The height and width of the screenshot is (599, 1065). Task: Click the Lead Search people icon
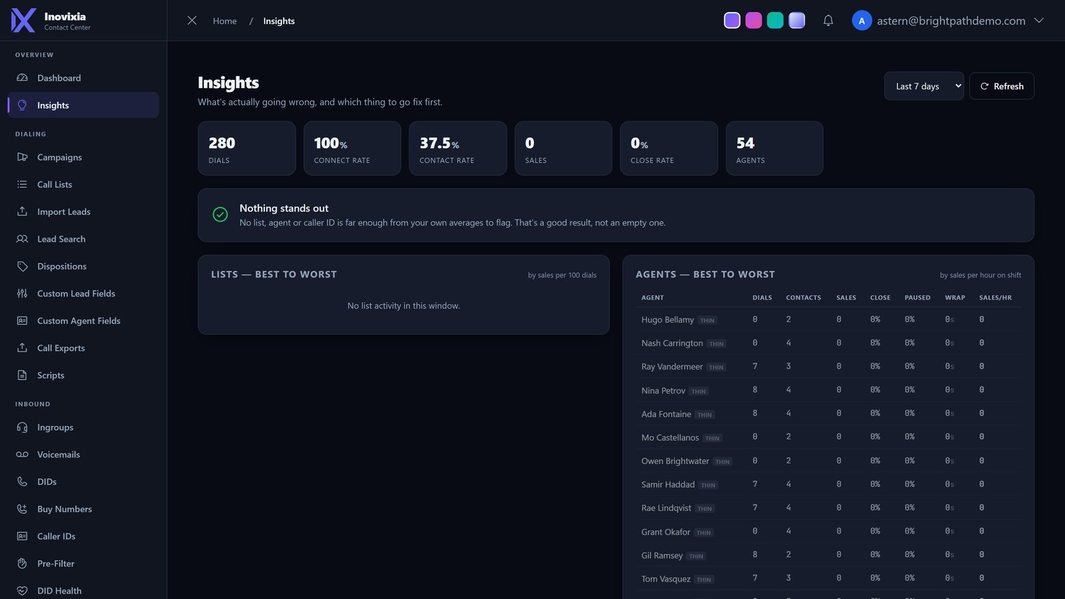pos(22,239)
